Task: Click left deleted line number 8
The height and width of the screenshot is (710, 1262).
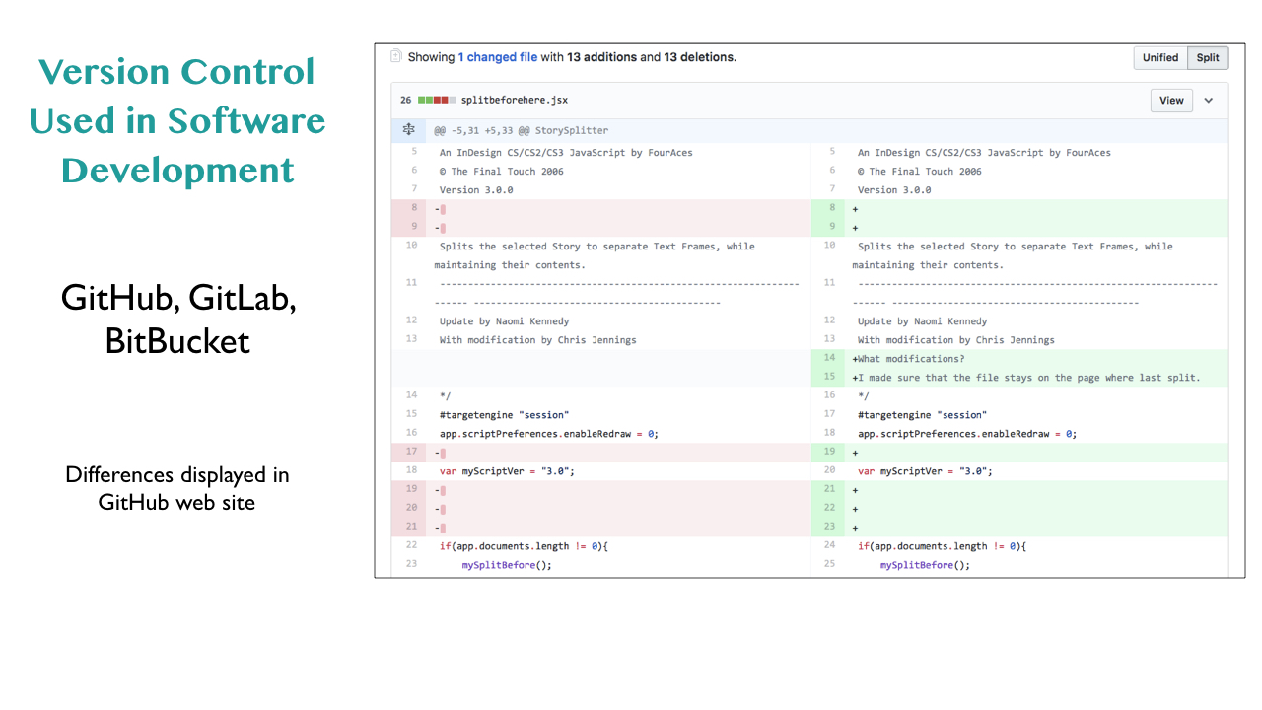Action: click(411, 209)
